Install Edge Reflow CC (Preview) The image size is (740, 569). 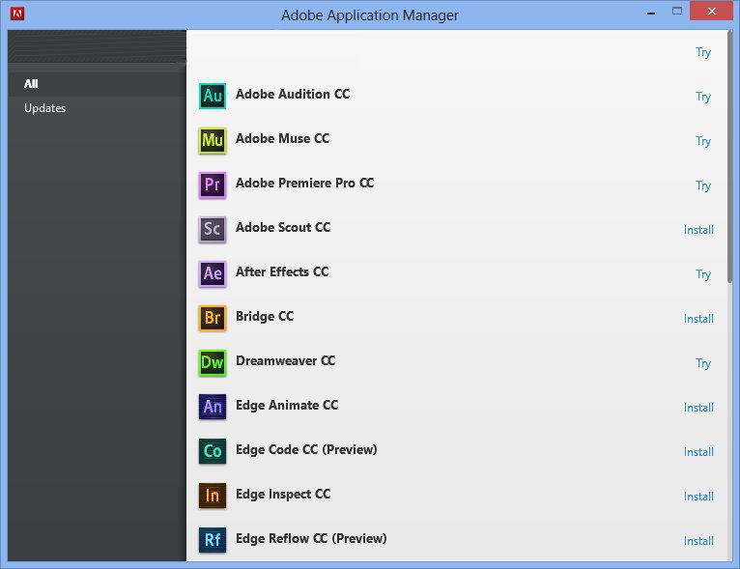698,541
